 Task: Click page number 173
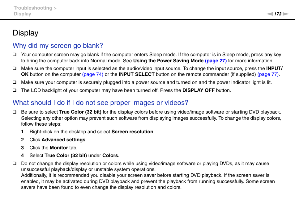(277, 14)
